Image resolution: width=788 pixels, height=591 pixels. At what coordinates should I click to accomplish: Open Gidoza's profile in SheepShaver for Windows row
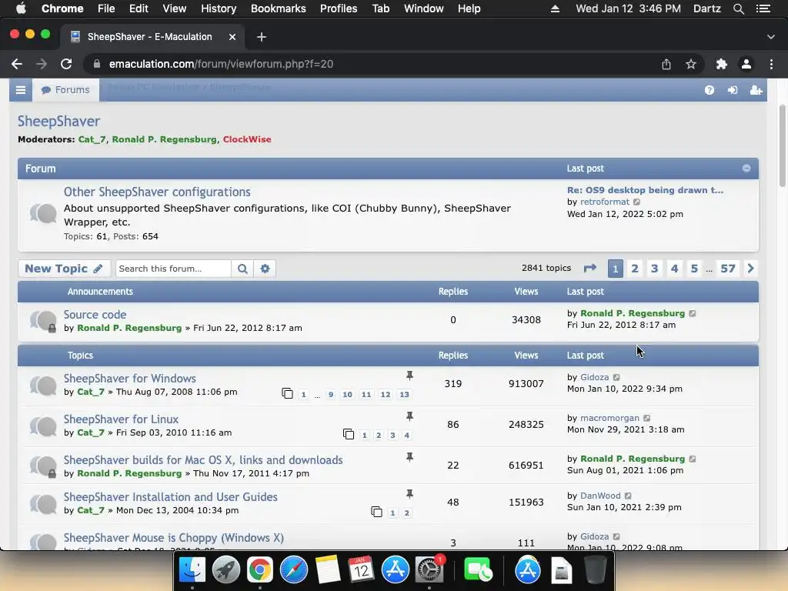(x=595, y=377)
